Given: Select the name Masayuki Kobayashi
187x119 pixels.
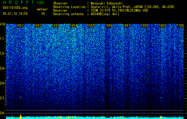Looking at the screenshot, I should (x=106, y=3).
